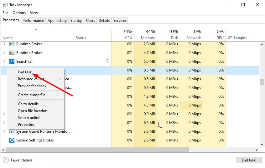Switch to the Performance tab
This screenshot has height=168, width=265.
click(33, 21)
